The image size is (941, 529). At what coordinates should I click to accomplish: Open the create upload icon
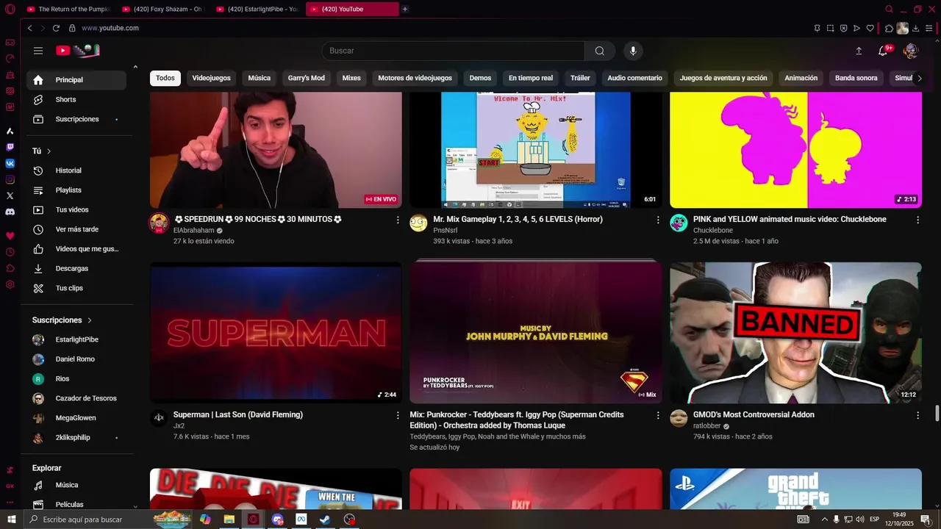[859, 51]
